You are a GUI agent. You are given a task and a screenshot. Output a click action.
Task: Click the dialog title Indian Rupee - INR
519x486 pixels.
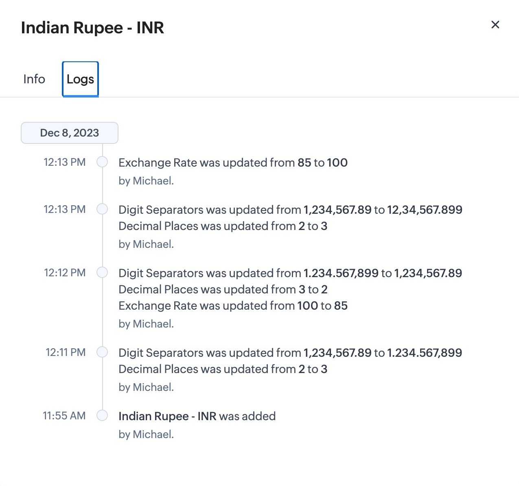tap(92, 28)
